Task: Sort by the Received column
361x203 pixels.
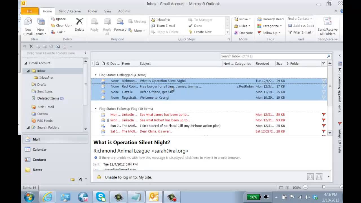Action: coord(265,63)
